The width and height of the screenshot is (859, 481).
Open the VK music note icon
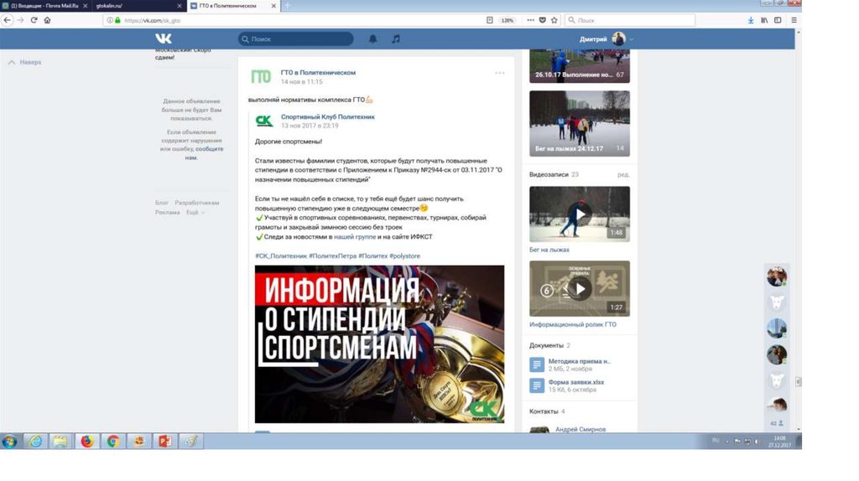click(396, 39)
